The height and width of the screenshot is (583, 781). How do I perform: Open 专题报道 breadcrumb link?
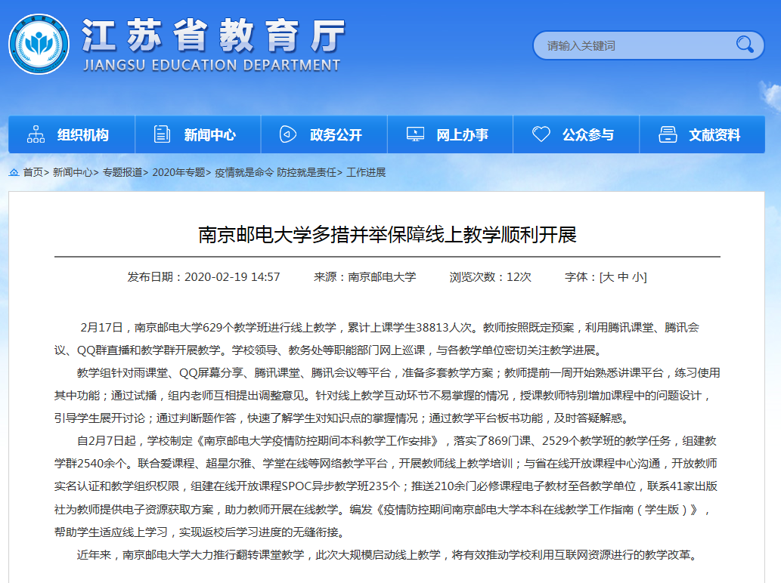pos(122,172)
